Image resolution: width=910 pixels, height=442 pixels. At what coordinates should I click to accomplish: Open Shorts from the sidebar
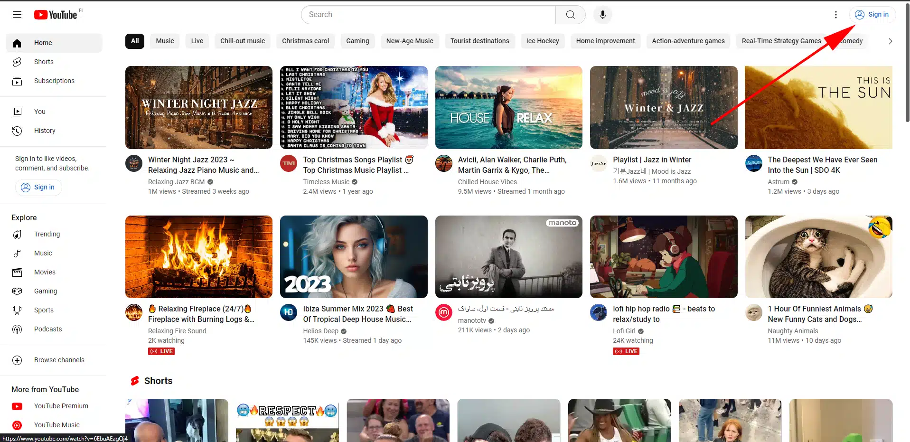pyautogui.click(x=44, y=62)
